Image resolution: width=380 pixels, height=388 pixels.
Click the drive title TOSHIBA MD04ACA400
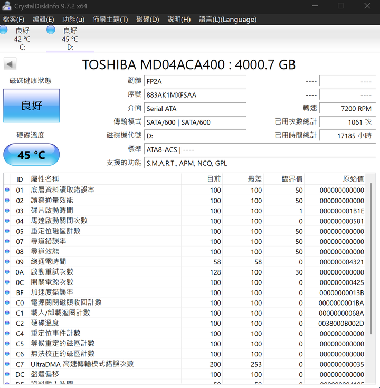pyautogui.click(x=189, y=65)
